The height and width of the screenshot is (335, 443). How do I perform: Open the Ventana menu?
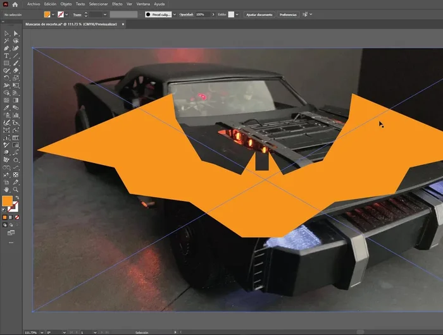[x=142, y=4]
